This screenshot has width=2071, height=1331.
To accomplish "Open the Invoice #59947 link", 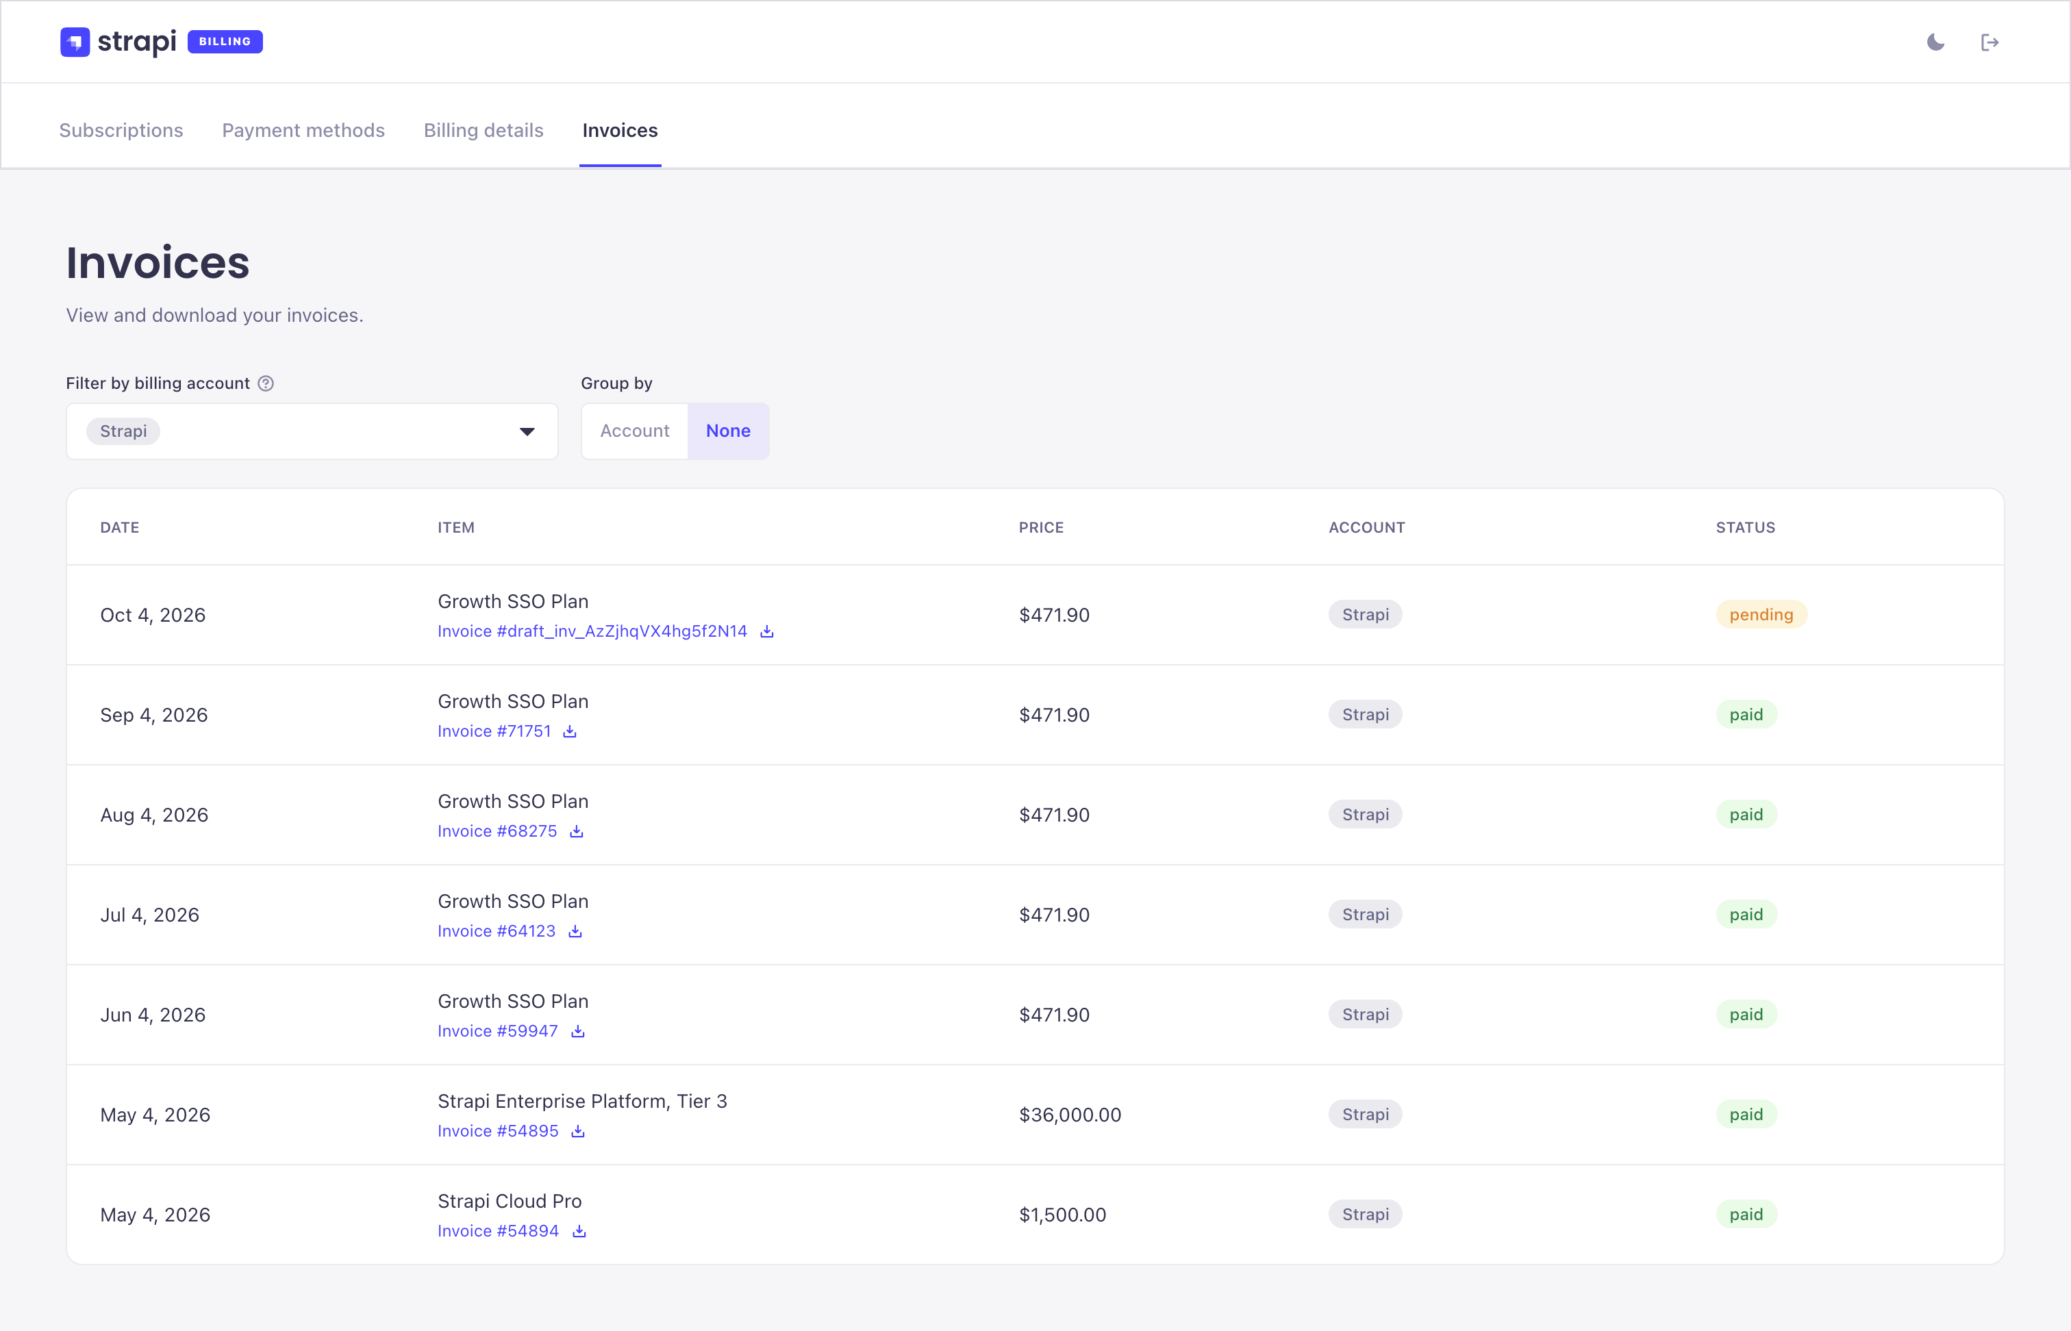I will click(x=498, y=1031).
